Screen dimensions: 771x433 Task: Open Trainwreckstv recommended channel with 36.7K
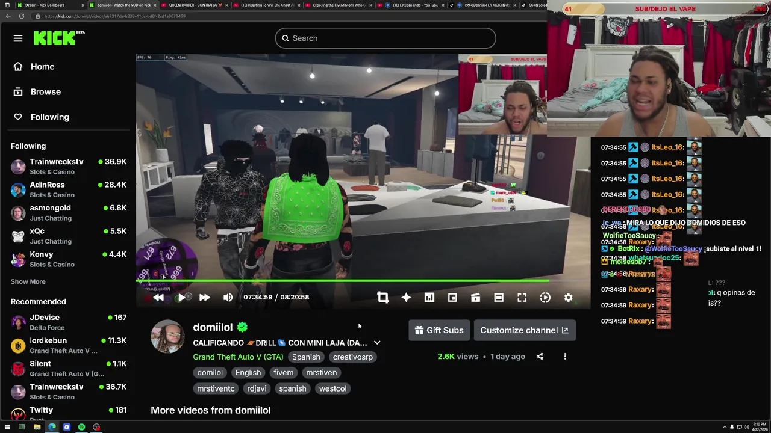coord(69,392)
